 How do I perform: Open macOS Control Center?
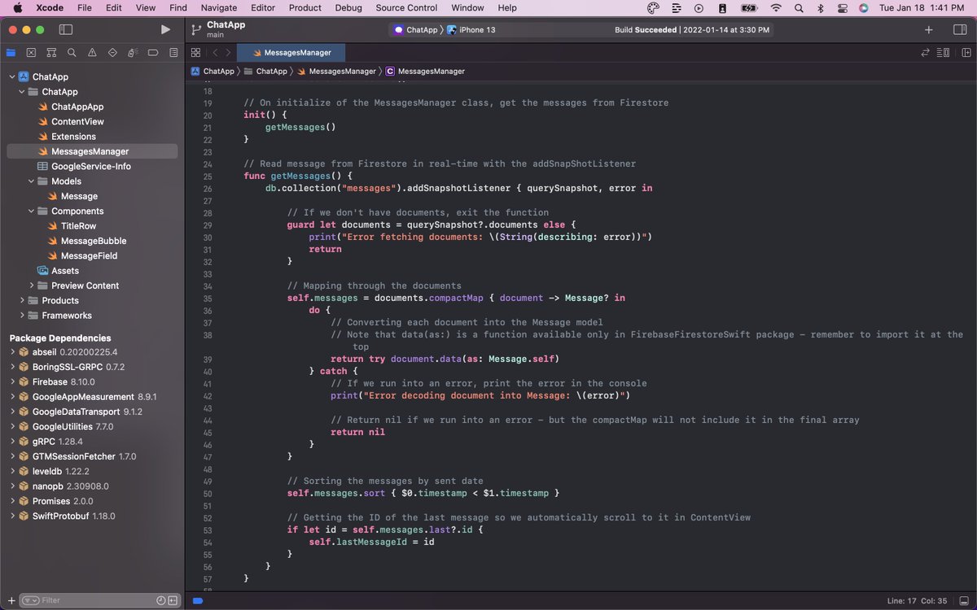click(842, 8)
